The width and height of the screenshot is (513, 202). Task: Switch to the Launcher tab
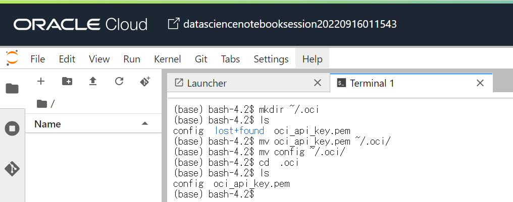[x=207, y=83]
